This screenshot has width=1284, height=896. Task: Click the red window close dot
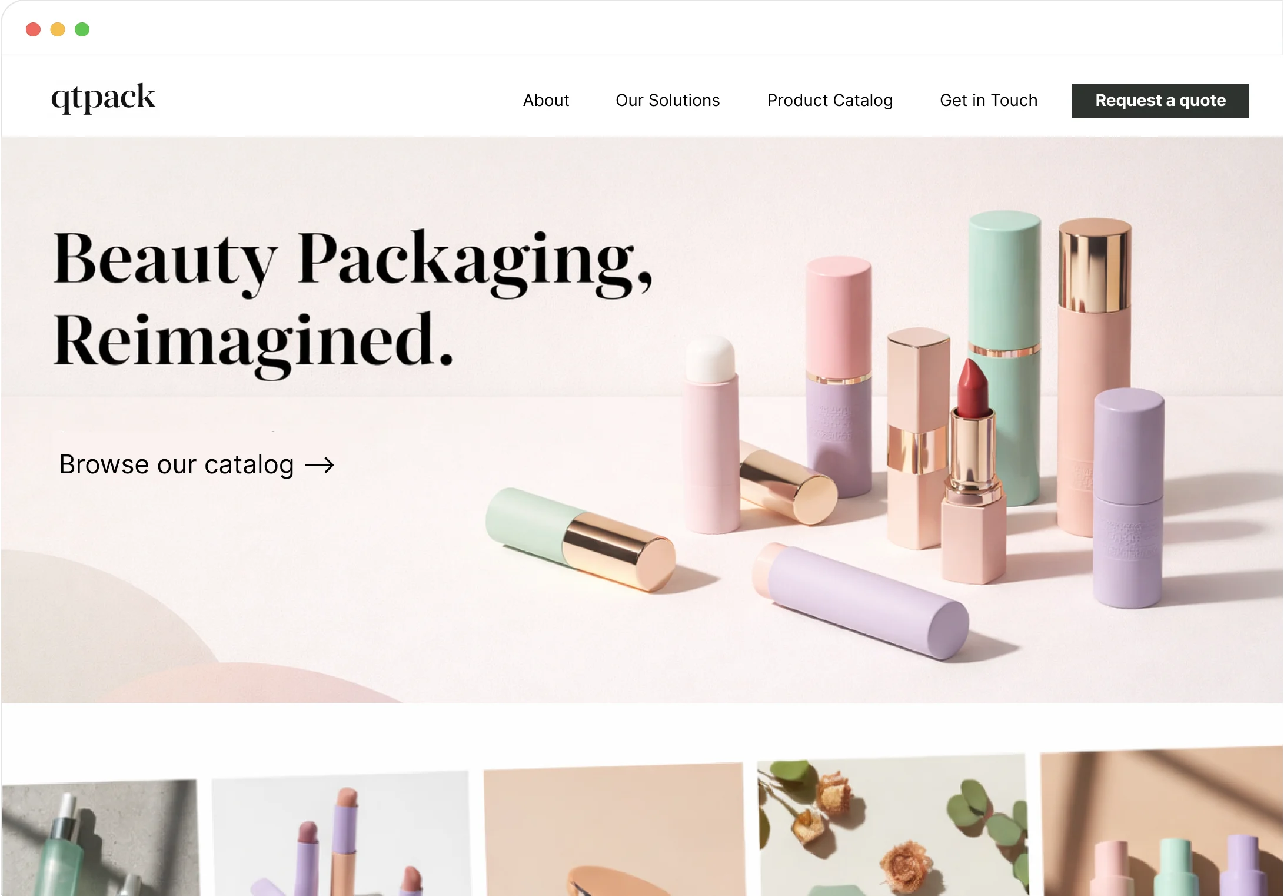point(33,29)
